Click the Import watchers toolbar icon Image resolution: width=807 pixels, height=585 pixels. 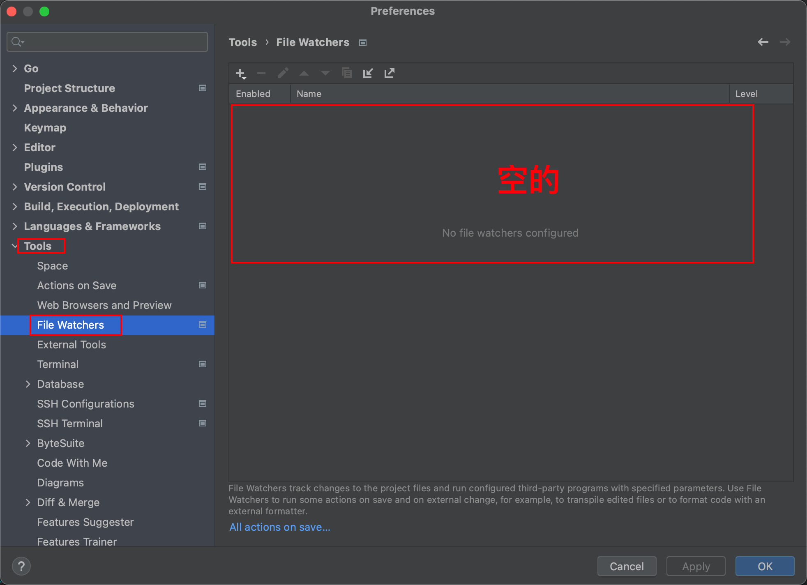tap(368, 74)
